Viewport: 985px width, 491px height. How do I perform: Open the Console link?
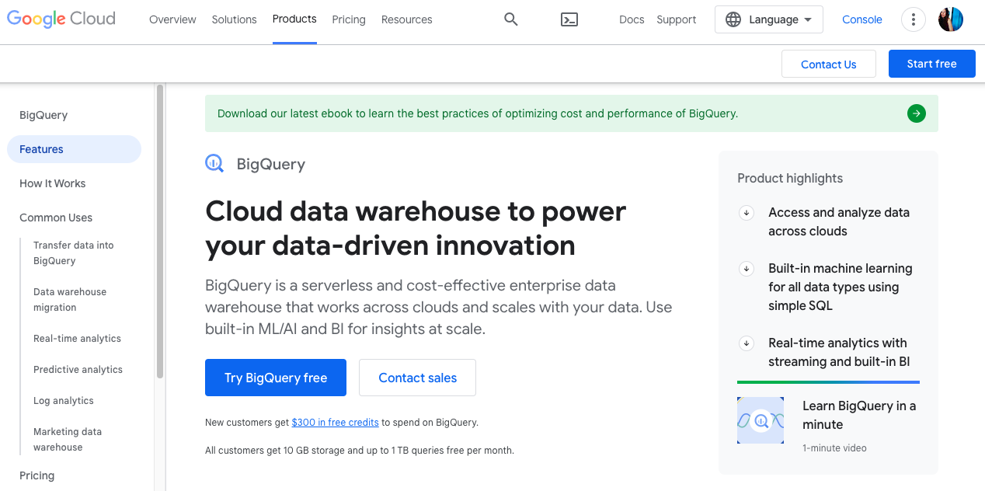tap(862, 19)
